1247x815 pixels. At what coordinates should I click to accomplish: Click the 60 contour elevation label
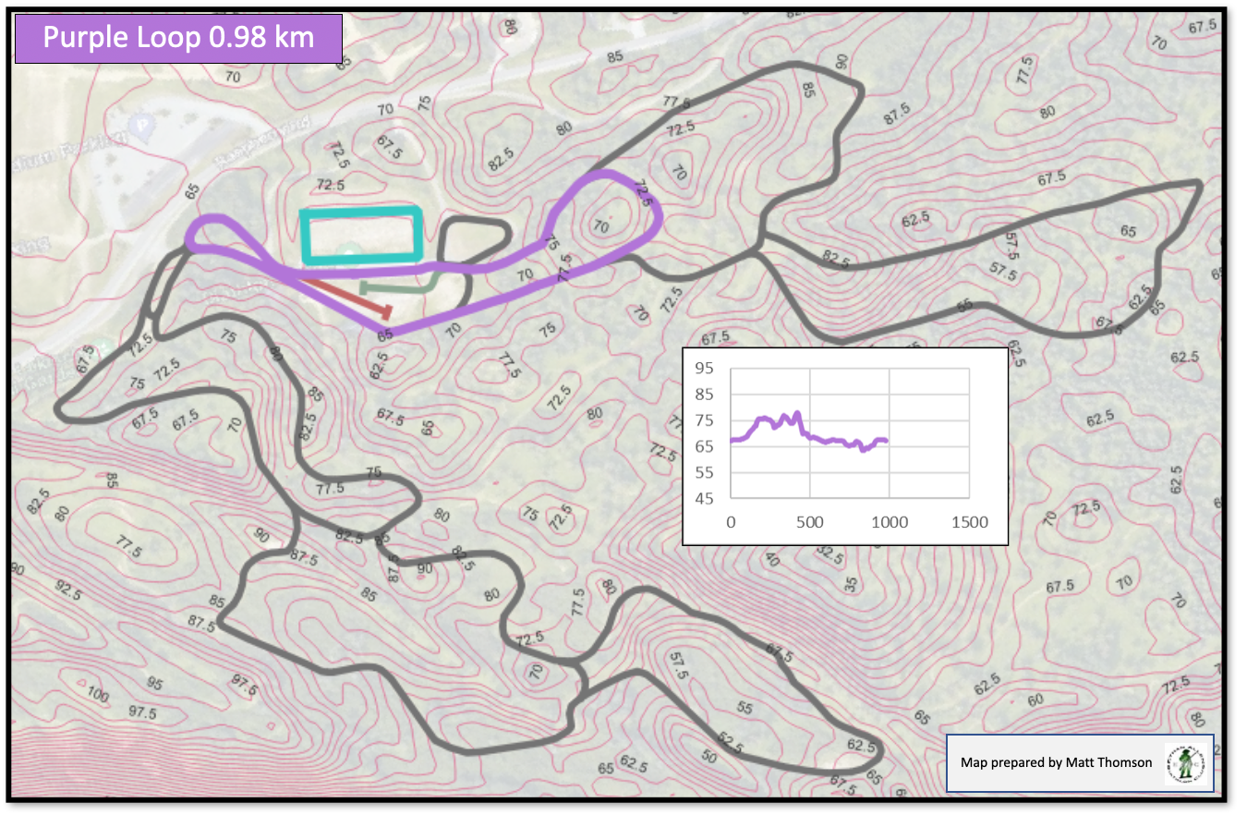pyautogui.click(x=1035, y=699)
